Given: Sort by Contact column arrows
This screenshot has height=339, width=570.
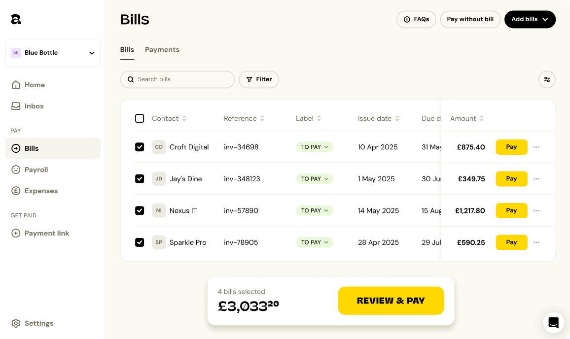Looking at the screenshot, I should (184, 119).
